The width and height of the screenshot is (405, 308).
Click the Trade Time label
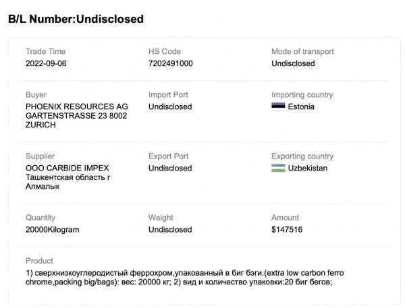click(45, 51)
